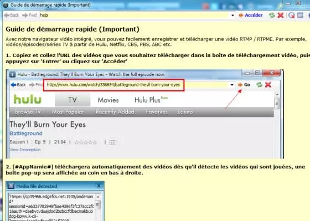This screenshot has width=310, height=221.
Task: Click the Back arrow in the Hulu example window
Action: [18, 85]
